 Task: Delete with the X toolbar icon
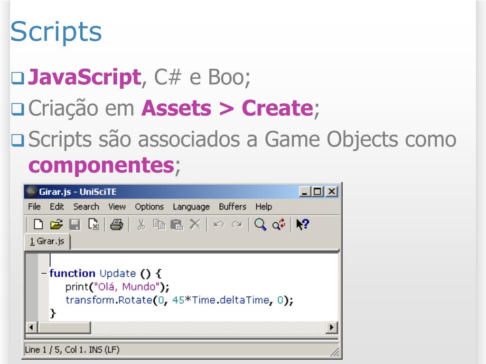[x=195, y=224]
